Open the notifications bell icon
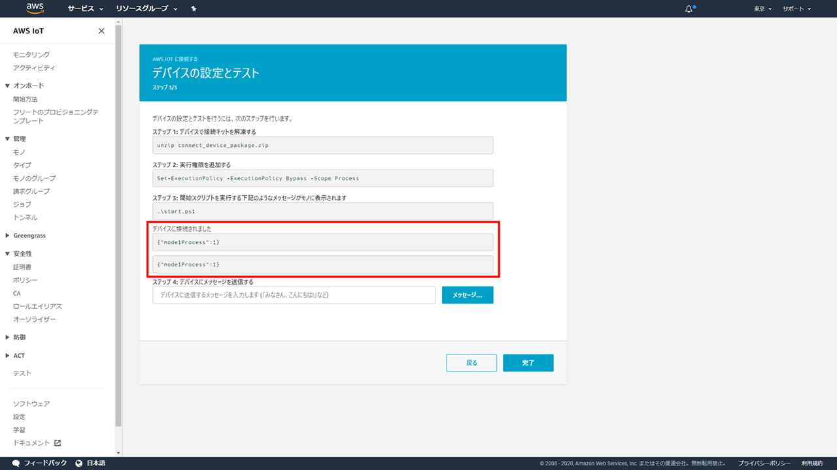The height and width of the screenshot is (470, 837). 689,9
